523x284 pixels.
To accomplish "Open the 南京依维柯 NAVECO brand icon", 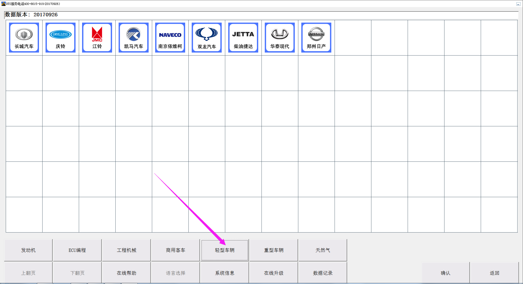I will [x=170, y=38].
